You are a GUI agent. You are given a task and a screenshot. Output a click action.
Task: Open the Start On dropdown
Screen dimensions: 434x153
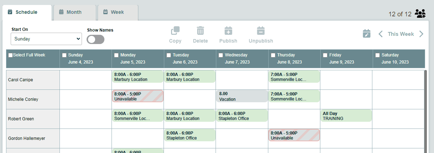click(x=46, y=39)
